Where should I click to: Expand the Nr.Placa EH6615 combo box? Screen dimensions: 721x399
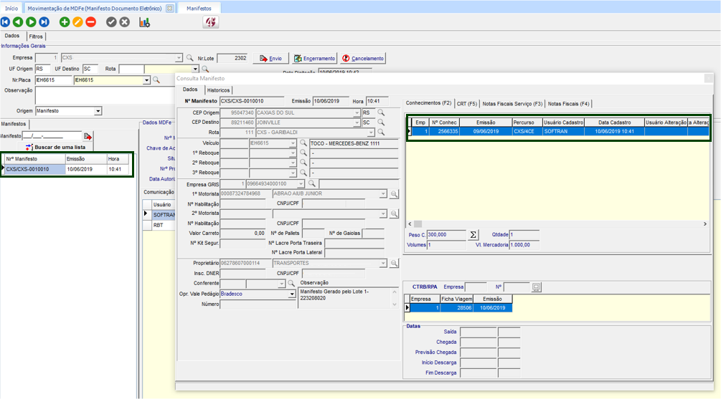pyautogui.click(x=146, y=80)
